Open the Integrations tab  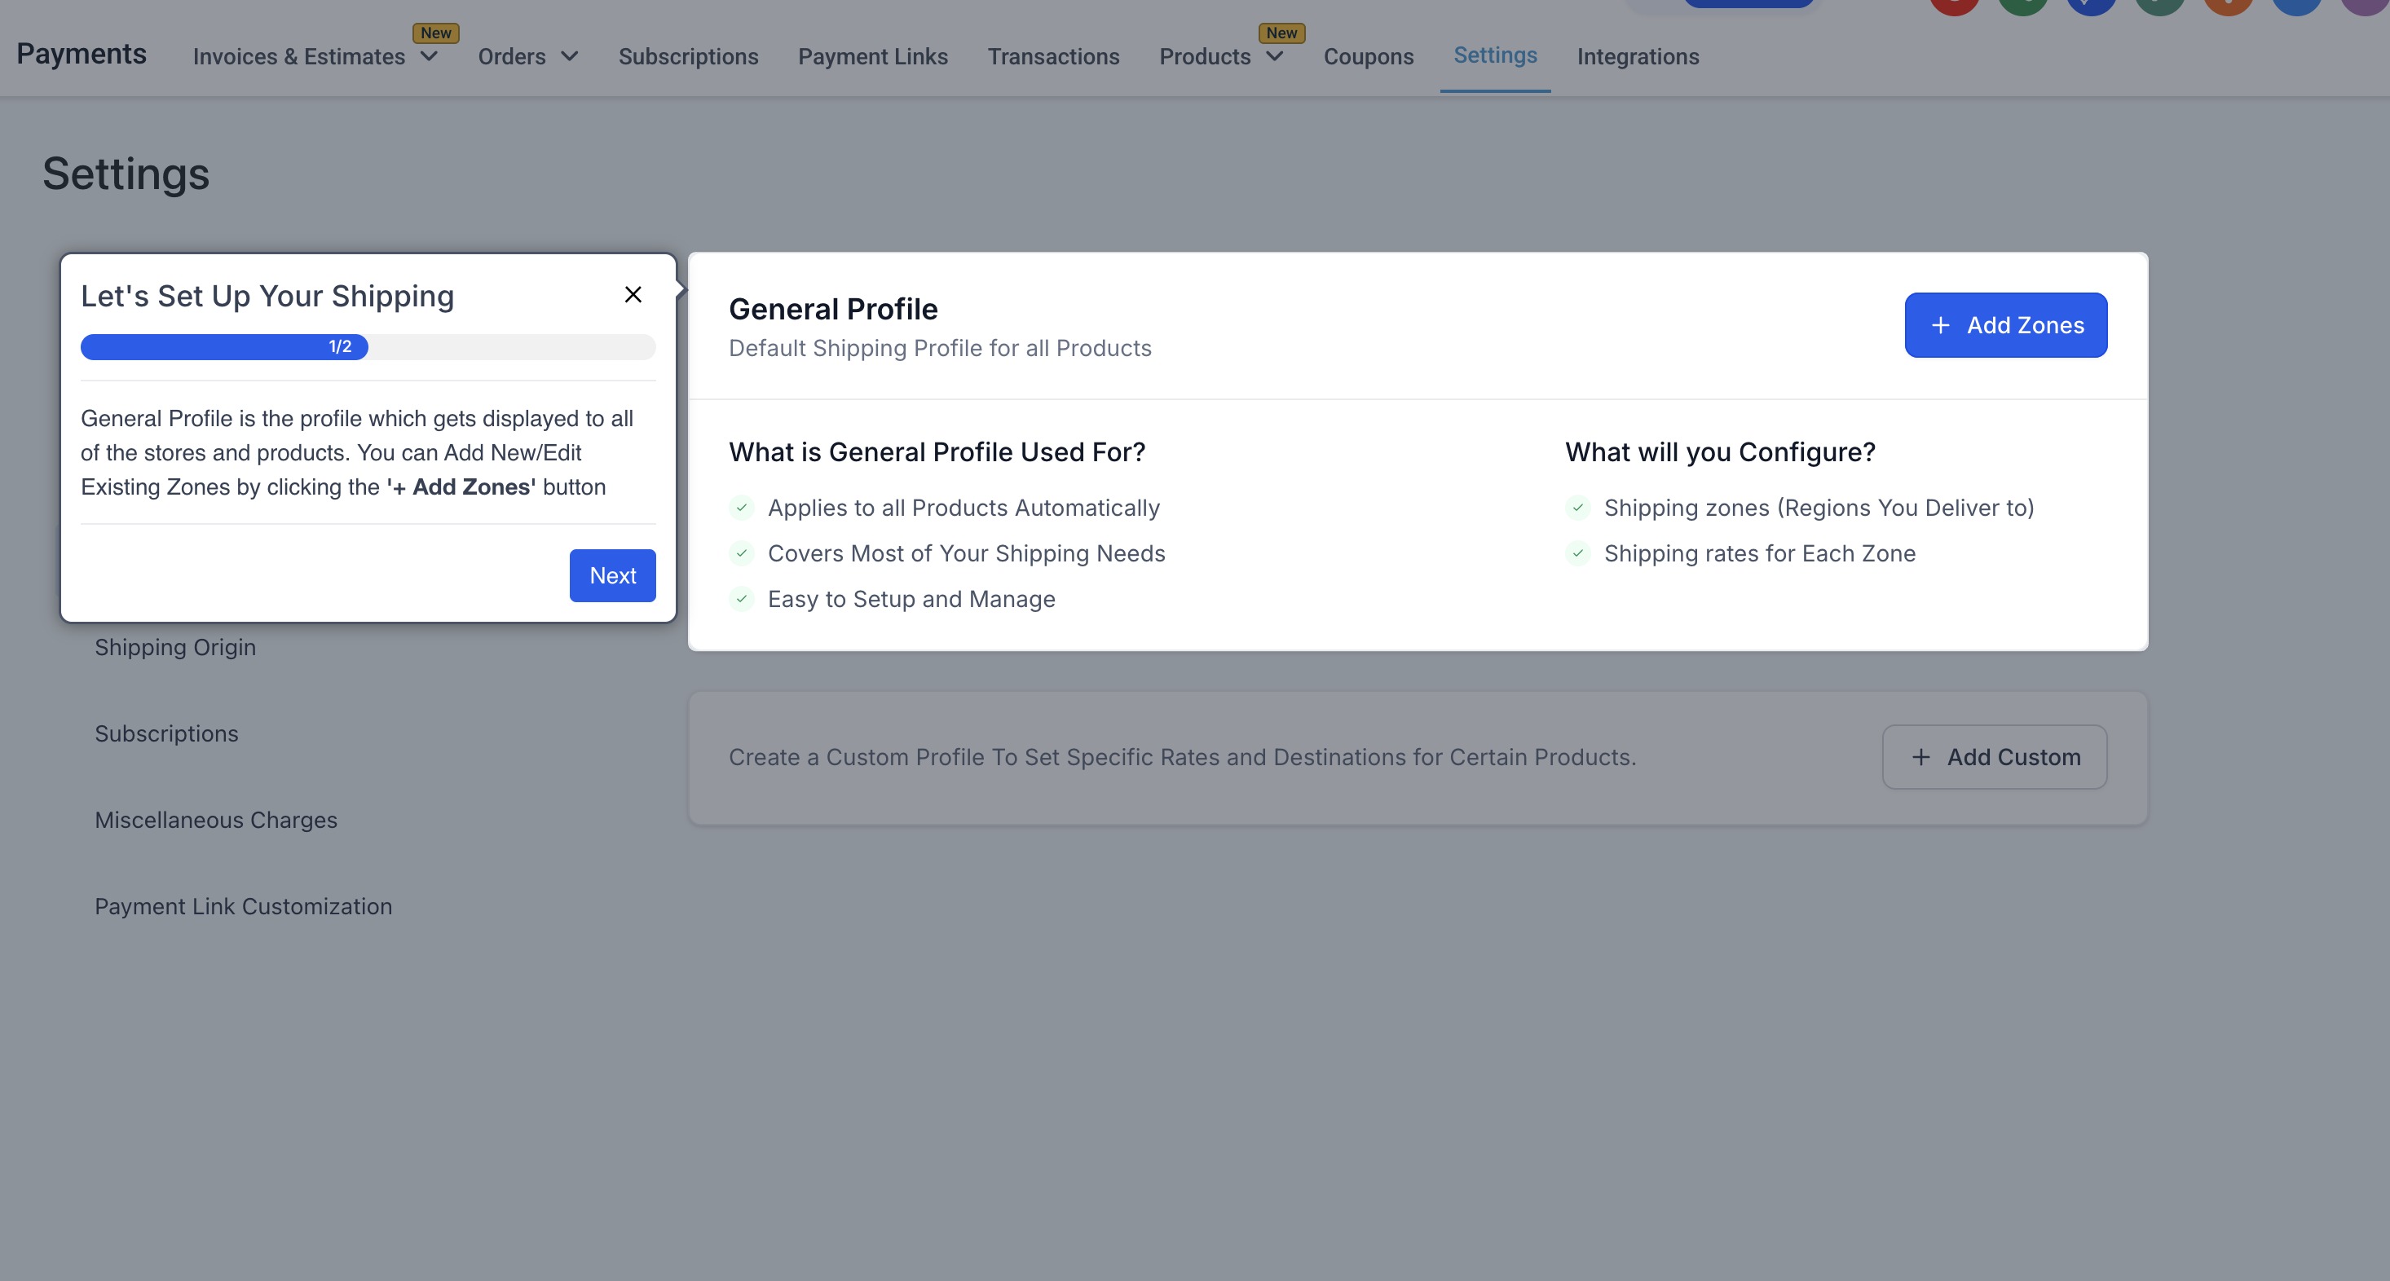click(1638, 56)
